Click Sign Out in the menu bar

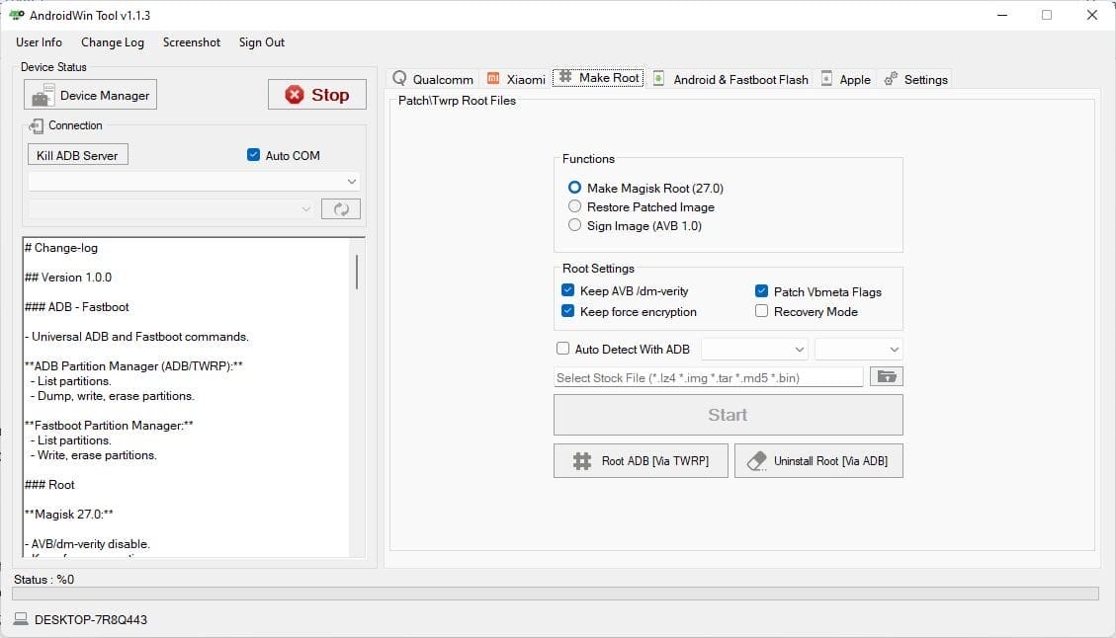click(x=261, y=42)
